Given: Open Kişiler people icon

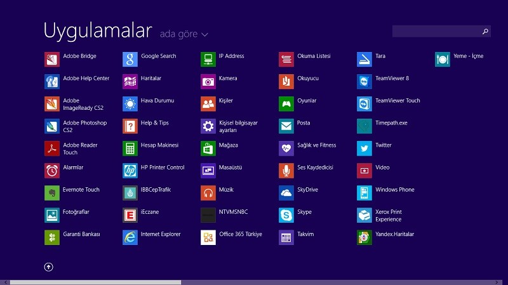Looking at the screenshot, I should 208,104.
